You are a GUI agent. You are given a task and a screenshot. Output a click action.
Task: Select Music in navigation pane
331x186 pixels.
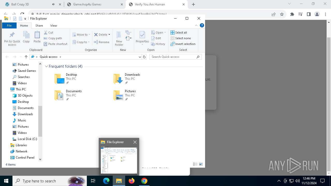[19, 120]
